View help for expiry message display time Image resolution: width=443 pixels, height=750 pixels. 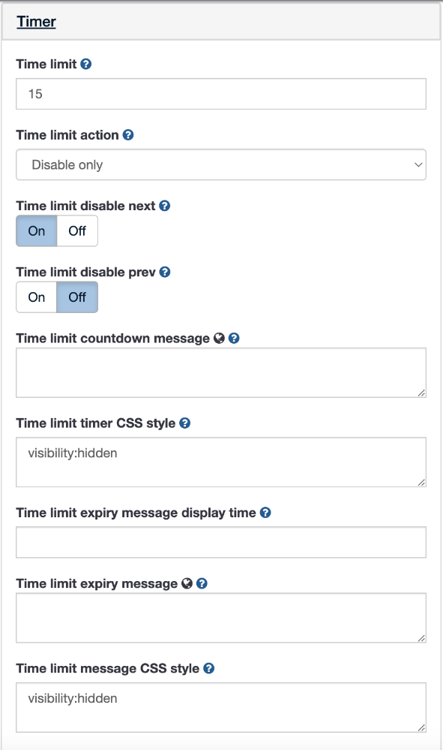click(265, 513)
